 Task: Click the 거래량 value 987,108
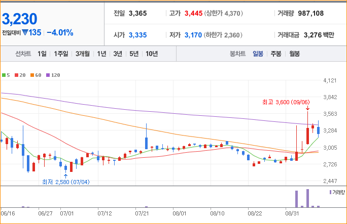pyautogui.click(x=310, y=14)
